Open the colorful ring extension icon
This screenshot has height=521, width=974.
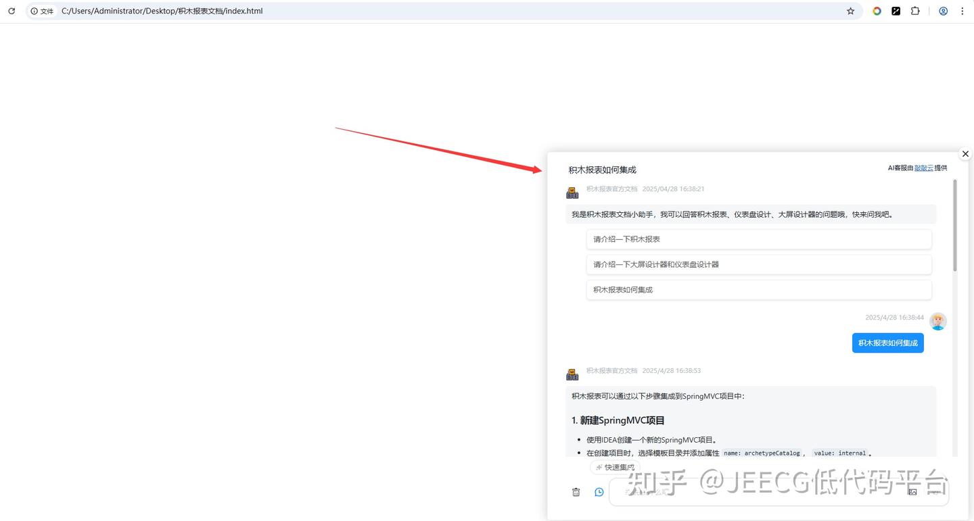pos(877,11)
